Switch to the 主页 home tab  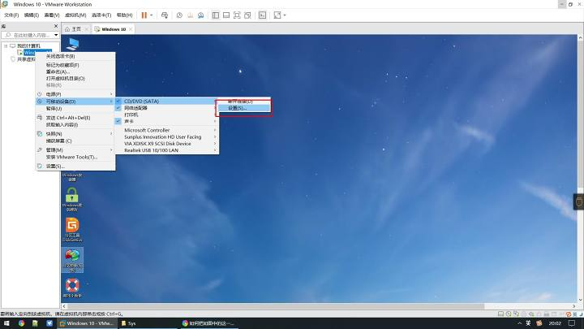[x=76, y=29]
